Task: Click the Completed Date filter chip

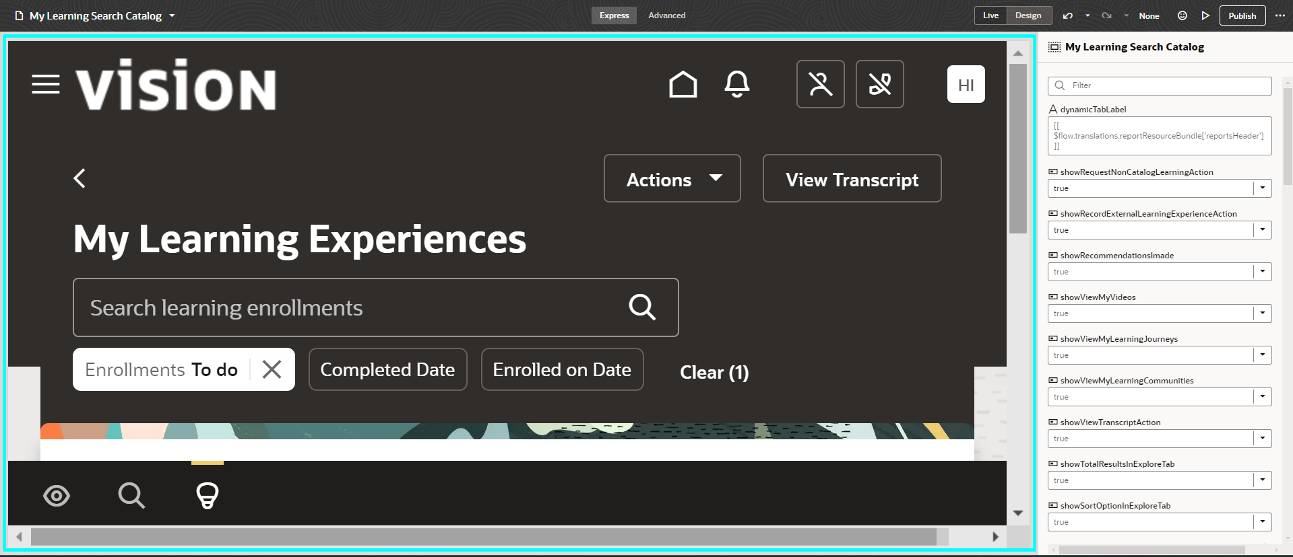Action: click(x=387, y=369)
